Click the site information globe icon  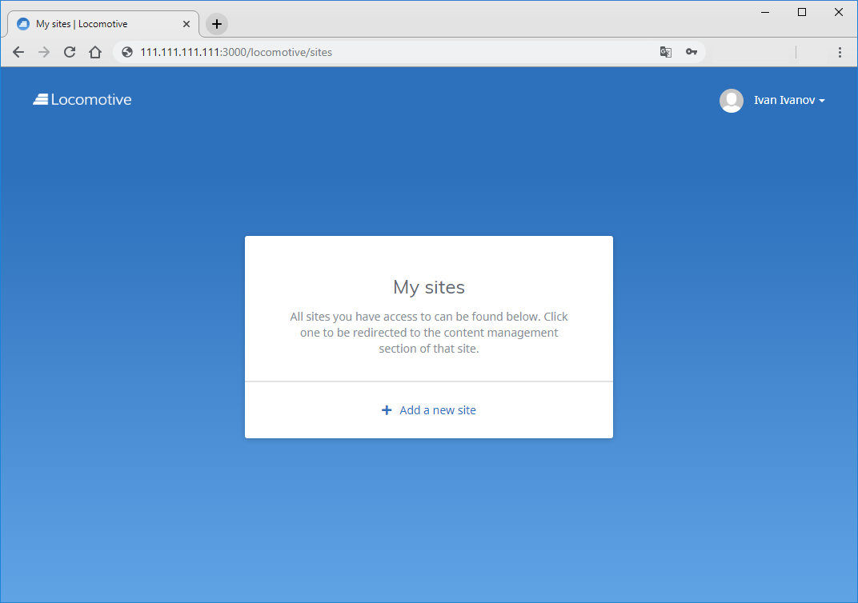(126, 51)
